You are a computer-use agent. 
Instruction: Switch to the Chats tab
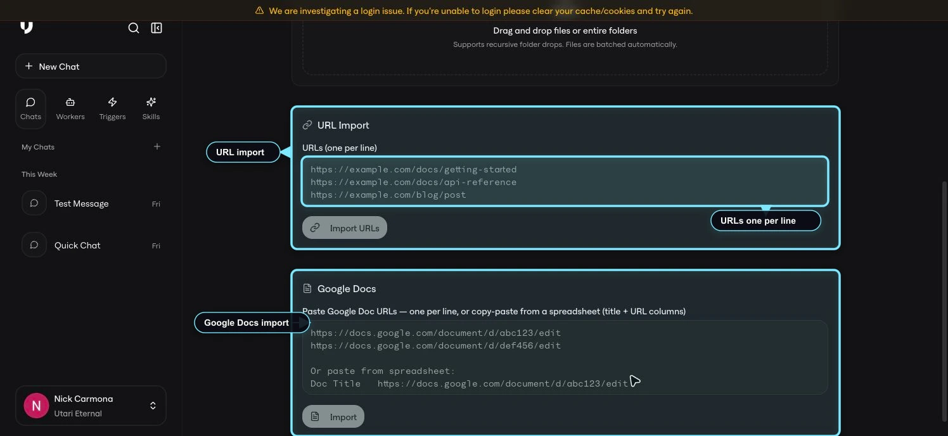[x=30, y=108]
